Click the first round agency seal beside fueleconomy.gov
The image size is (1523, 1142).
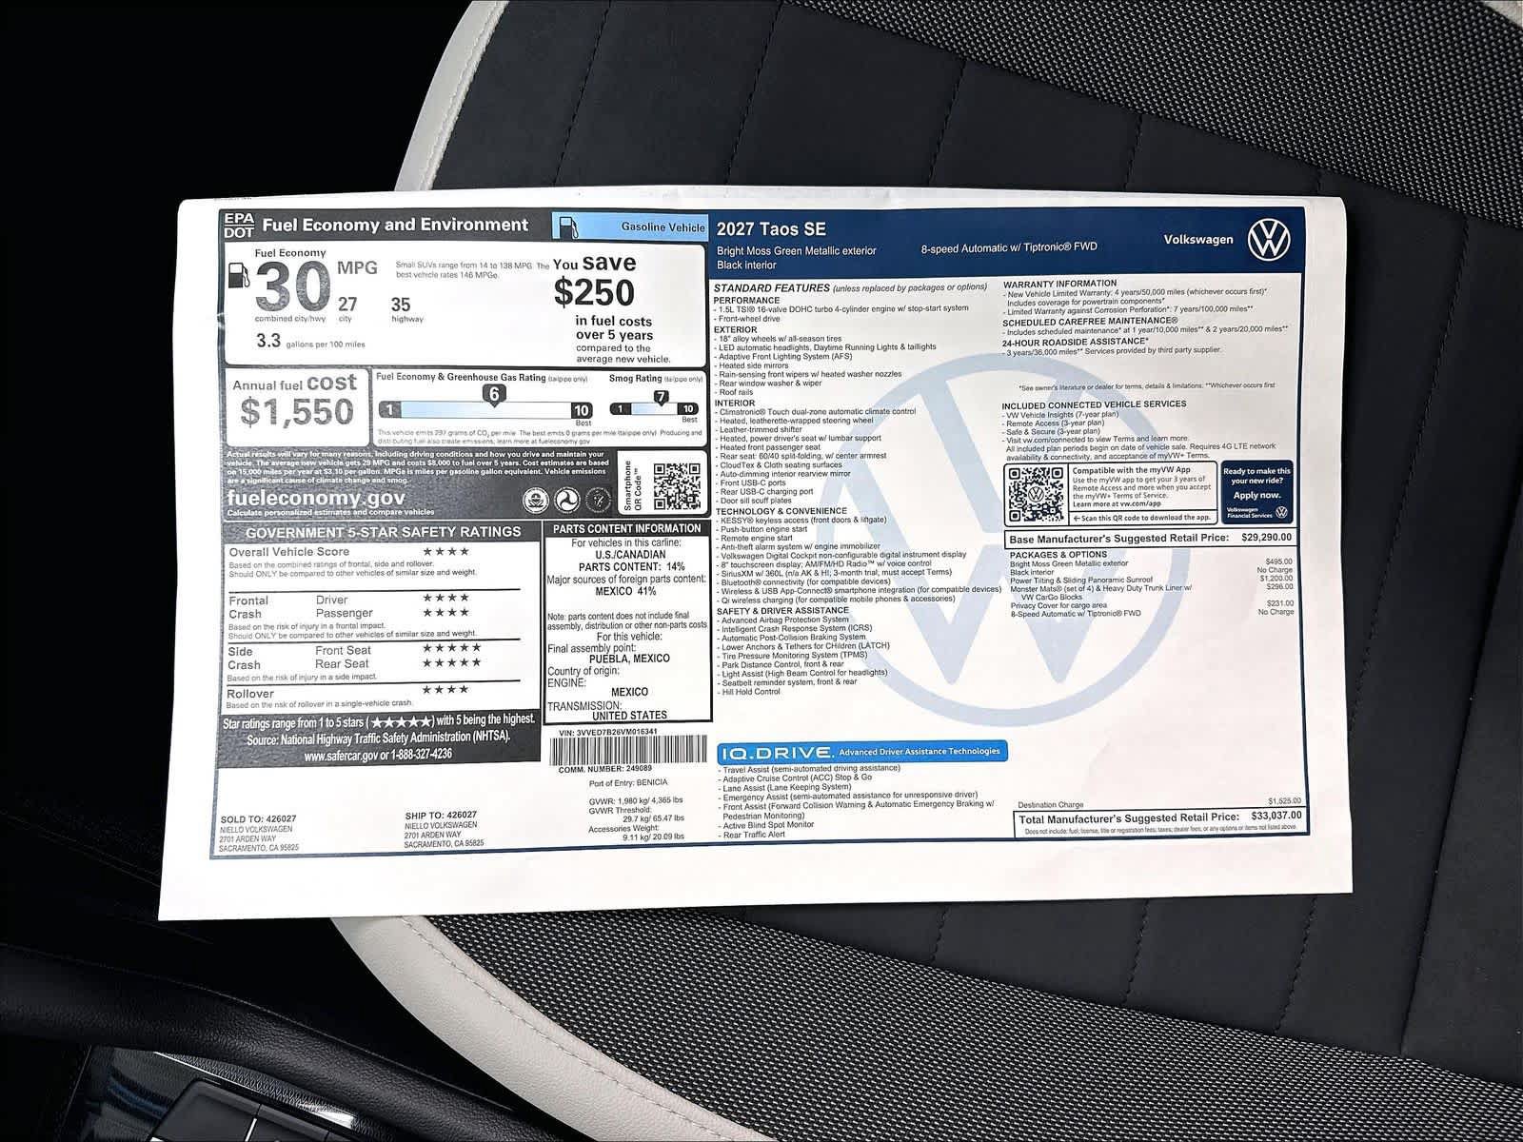[536, 500]
